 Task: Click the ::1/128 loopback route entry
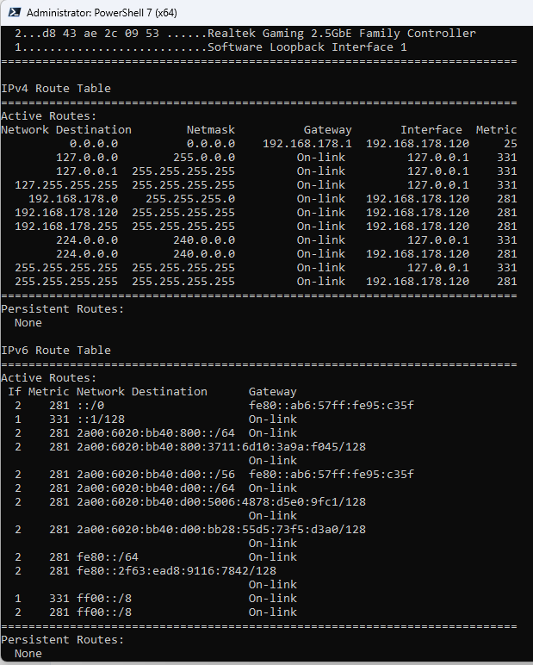[x=101, y=420]
